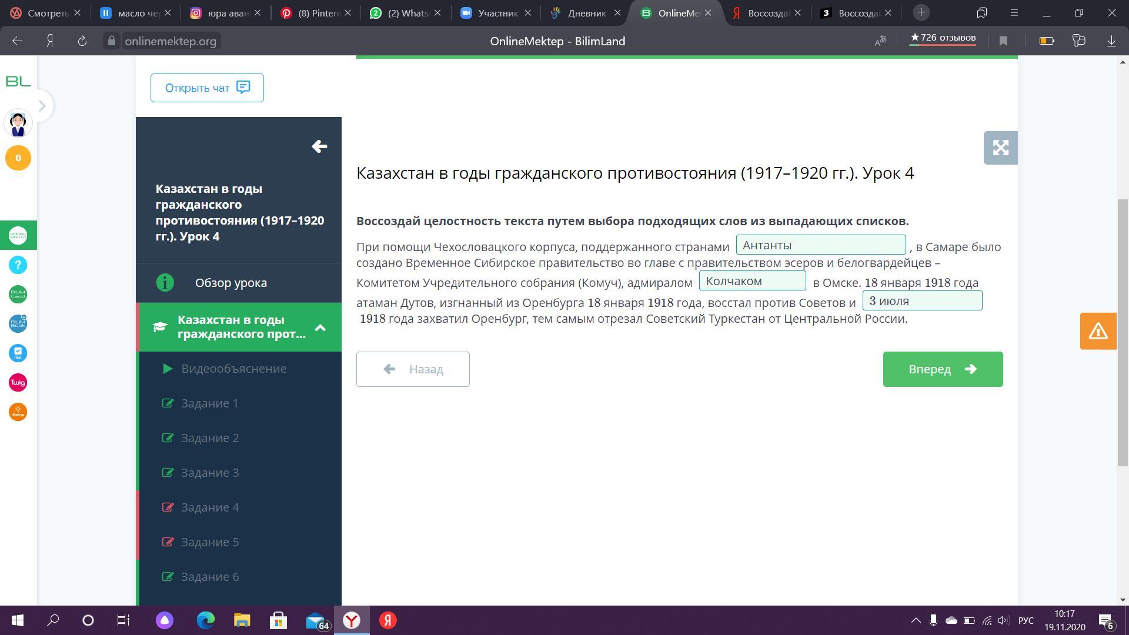Viewport: 1129px width, 635px height.
Task: Click the browser bookmark flag icon
Action: [x=1003, y=41]
